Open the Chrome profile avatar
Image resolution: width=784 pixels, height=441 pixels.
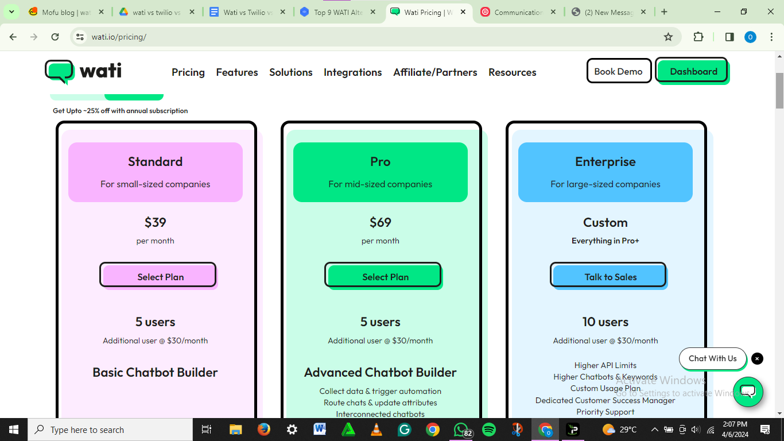(x=750, y=37)
